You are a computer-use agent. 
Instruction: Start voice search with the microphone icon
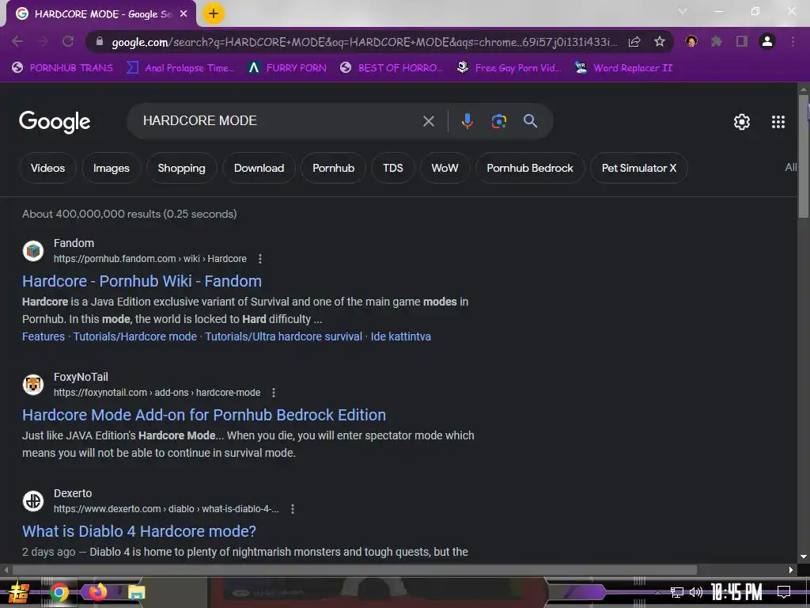(467, 121)
